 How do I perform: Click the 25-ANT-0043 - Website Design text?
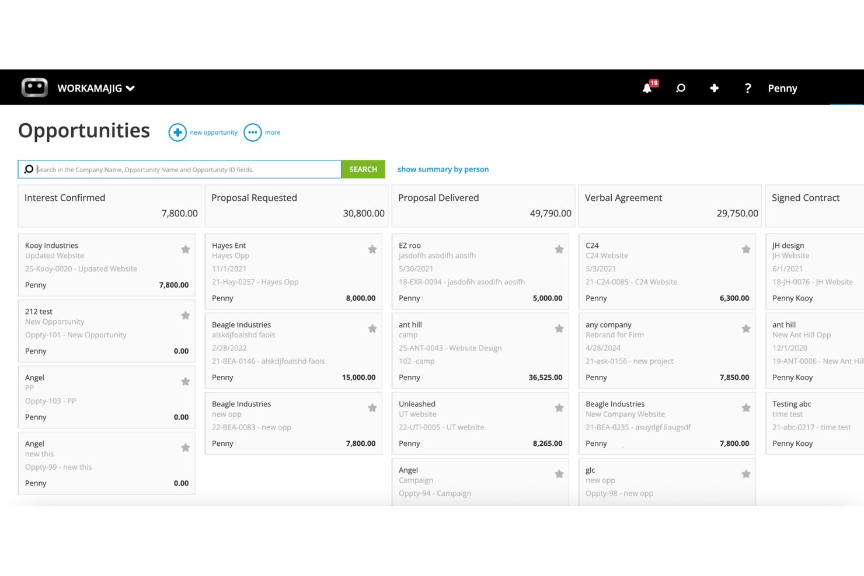(450, 348)
